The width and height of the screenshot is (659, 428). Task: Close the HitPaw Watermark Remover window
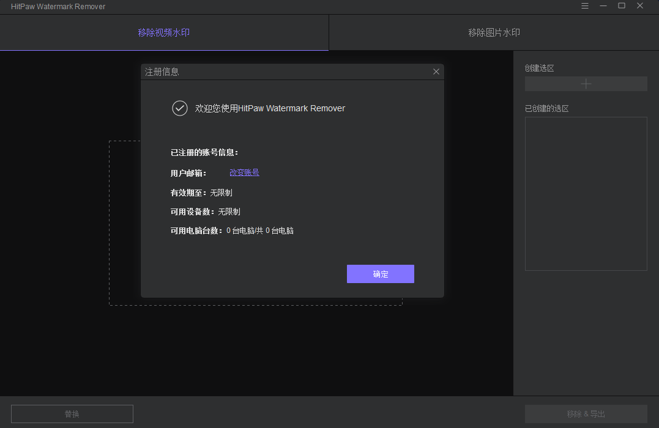click(x=639, y=6)
